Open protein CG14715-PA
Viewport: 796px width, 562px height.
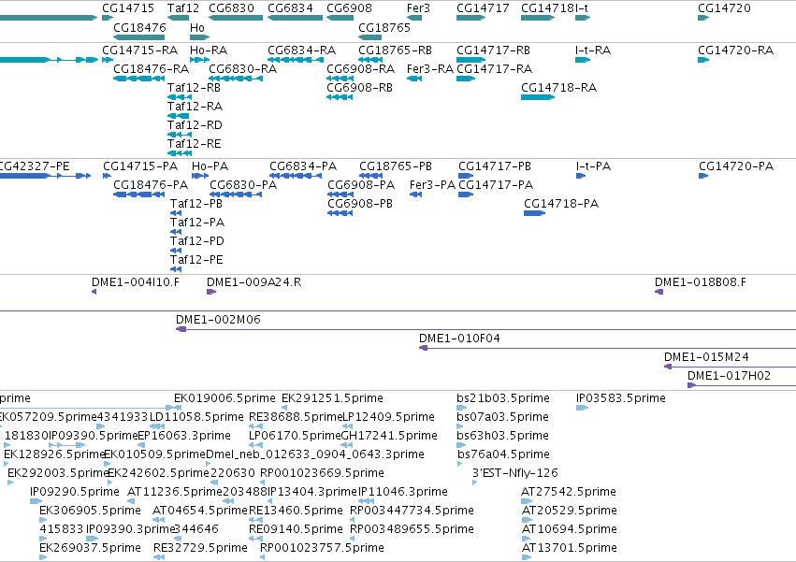point(140,166)
